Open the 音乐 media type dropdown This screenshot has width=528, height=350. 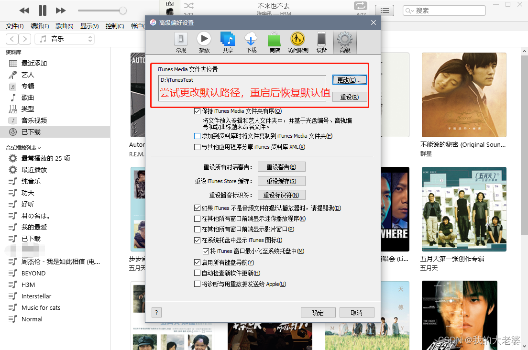(x=65, y=39)
